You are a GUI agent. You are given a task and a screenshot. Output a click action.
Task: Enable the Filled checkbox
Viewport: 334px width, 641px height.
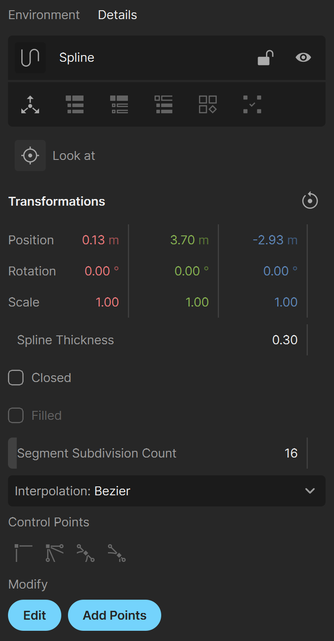click(x=16, y=415)
